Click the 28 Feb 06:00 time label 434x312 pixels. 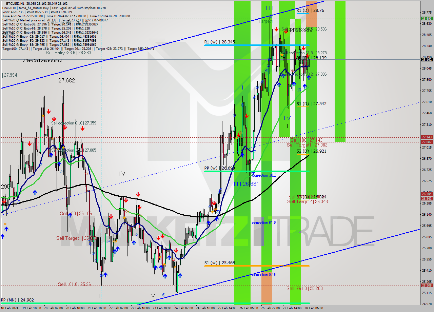[314, 308]
